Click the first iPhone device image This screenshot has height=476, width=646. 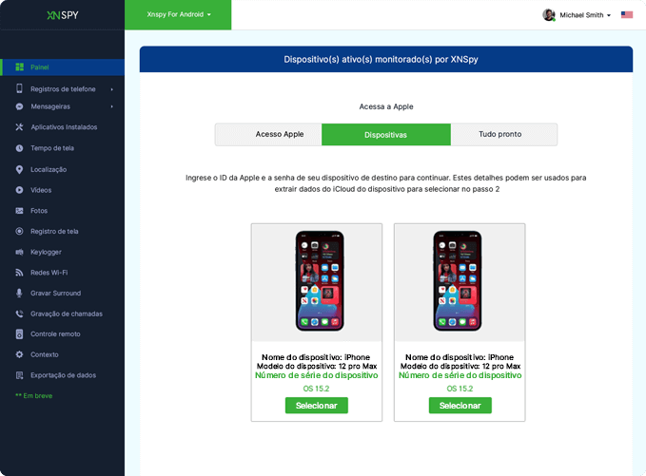click(x=320, y=281)
